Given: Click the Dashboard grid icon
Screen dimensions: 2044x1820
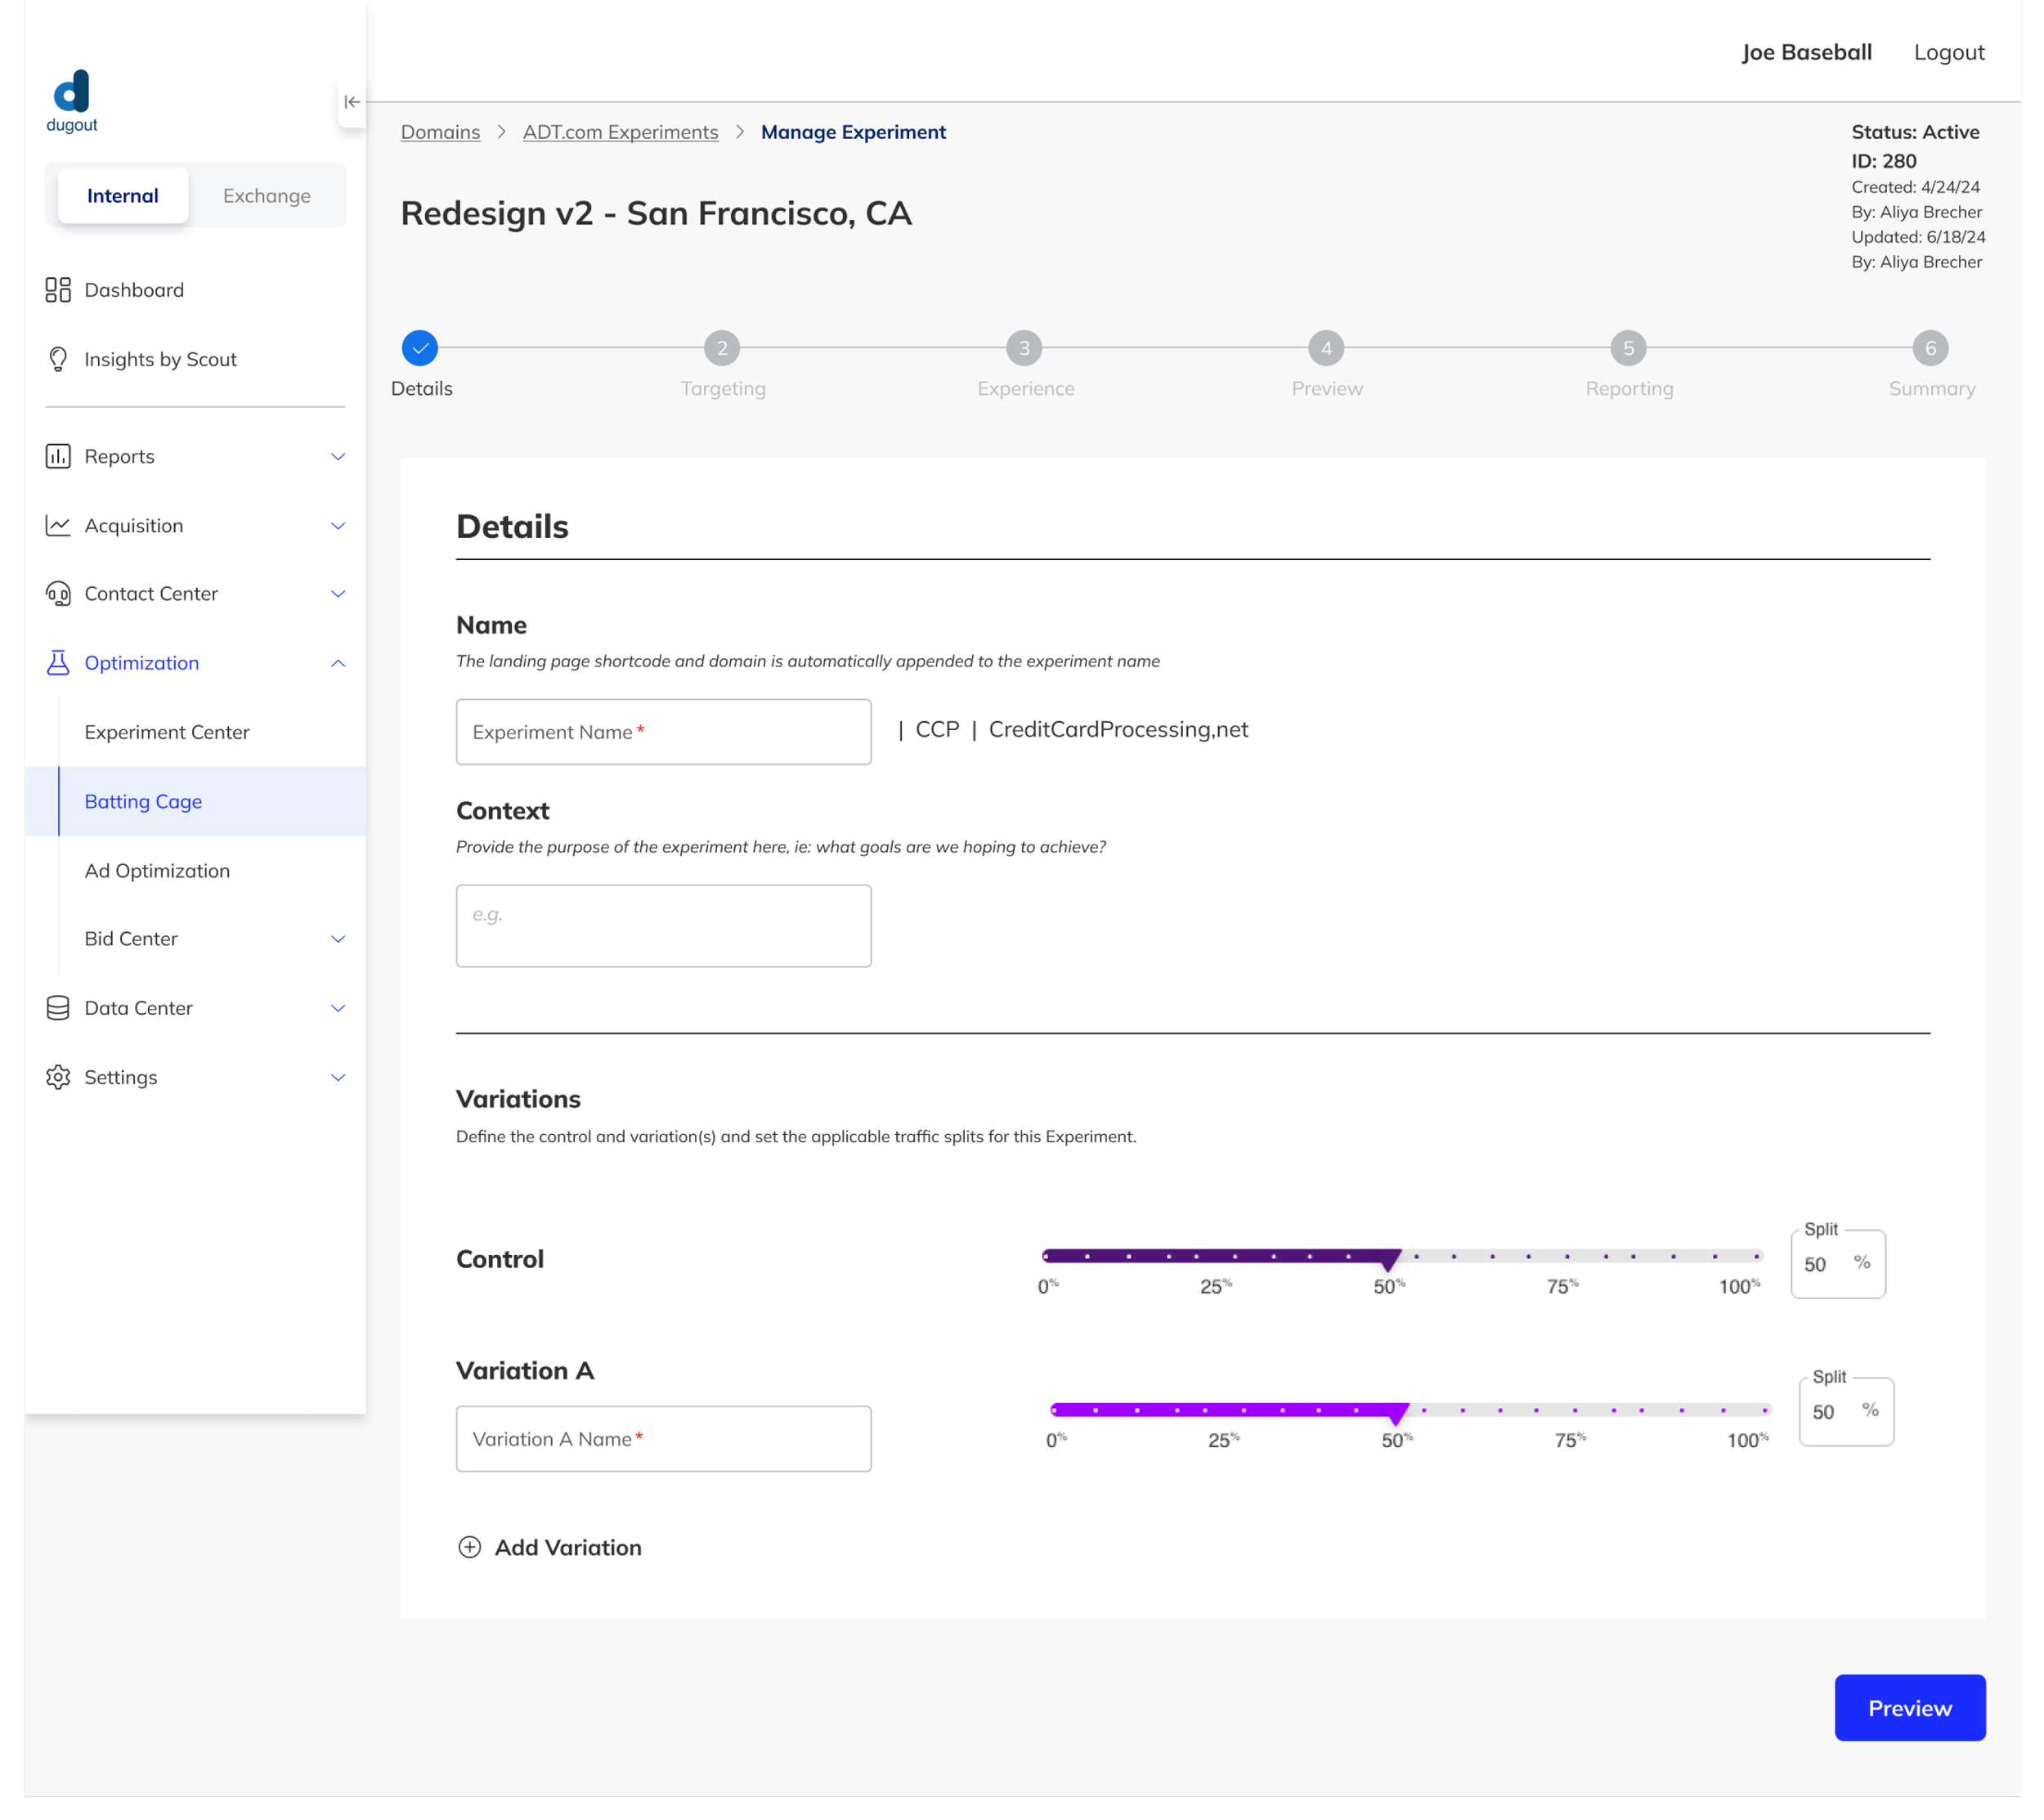Looking at the screenshot, I should point(58,290).
